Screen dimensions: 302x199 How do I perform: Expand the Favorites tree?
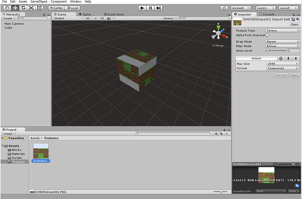[3, 138]
